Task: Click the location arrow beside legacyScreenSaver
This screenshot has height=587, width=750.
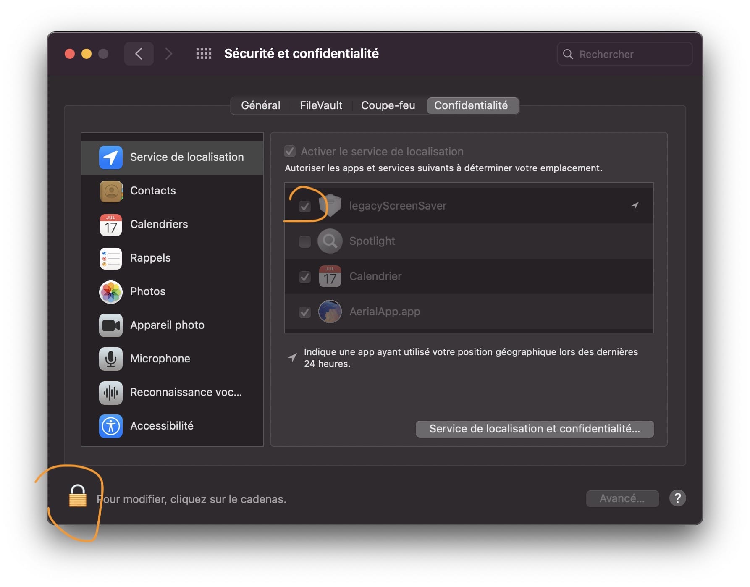Action: (x=635, y=205)
